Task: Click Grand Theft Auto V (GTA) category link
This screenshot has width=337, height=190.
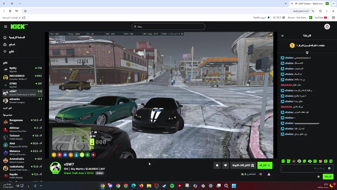Action: point(79,173)
